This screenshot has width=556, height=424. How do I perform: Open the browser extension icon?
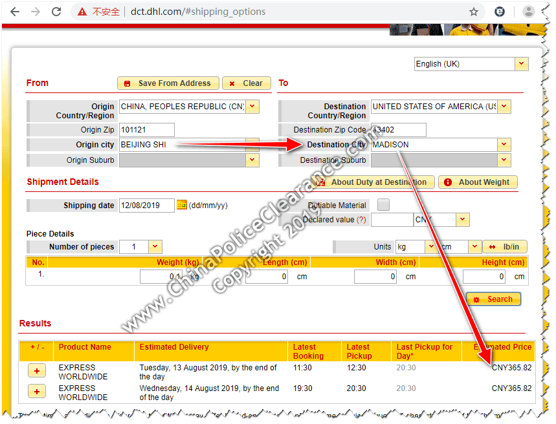[500, 12]
